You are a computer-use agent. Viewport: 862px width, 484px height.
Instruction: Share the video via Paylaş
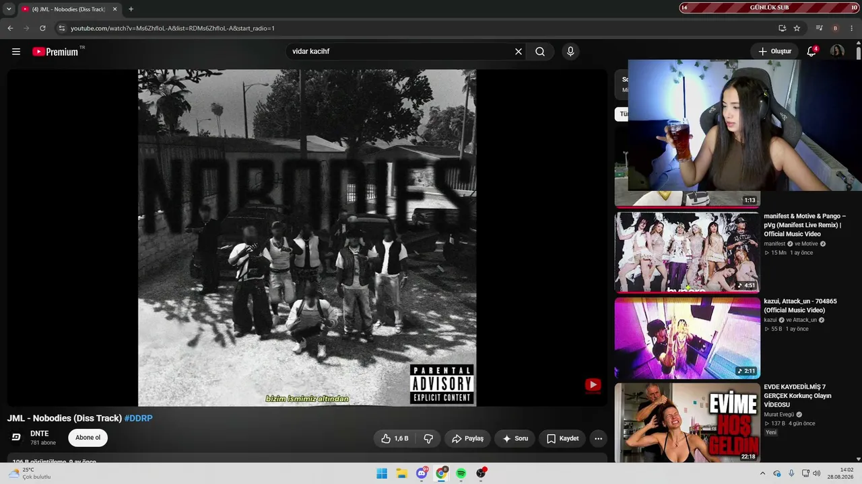click(467, 438)
